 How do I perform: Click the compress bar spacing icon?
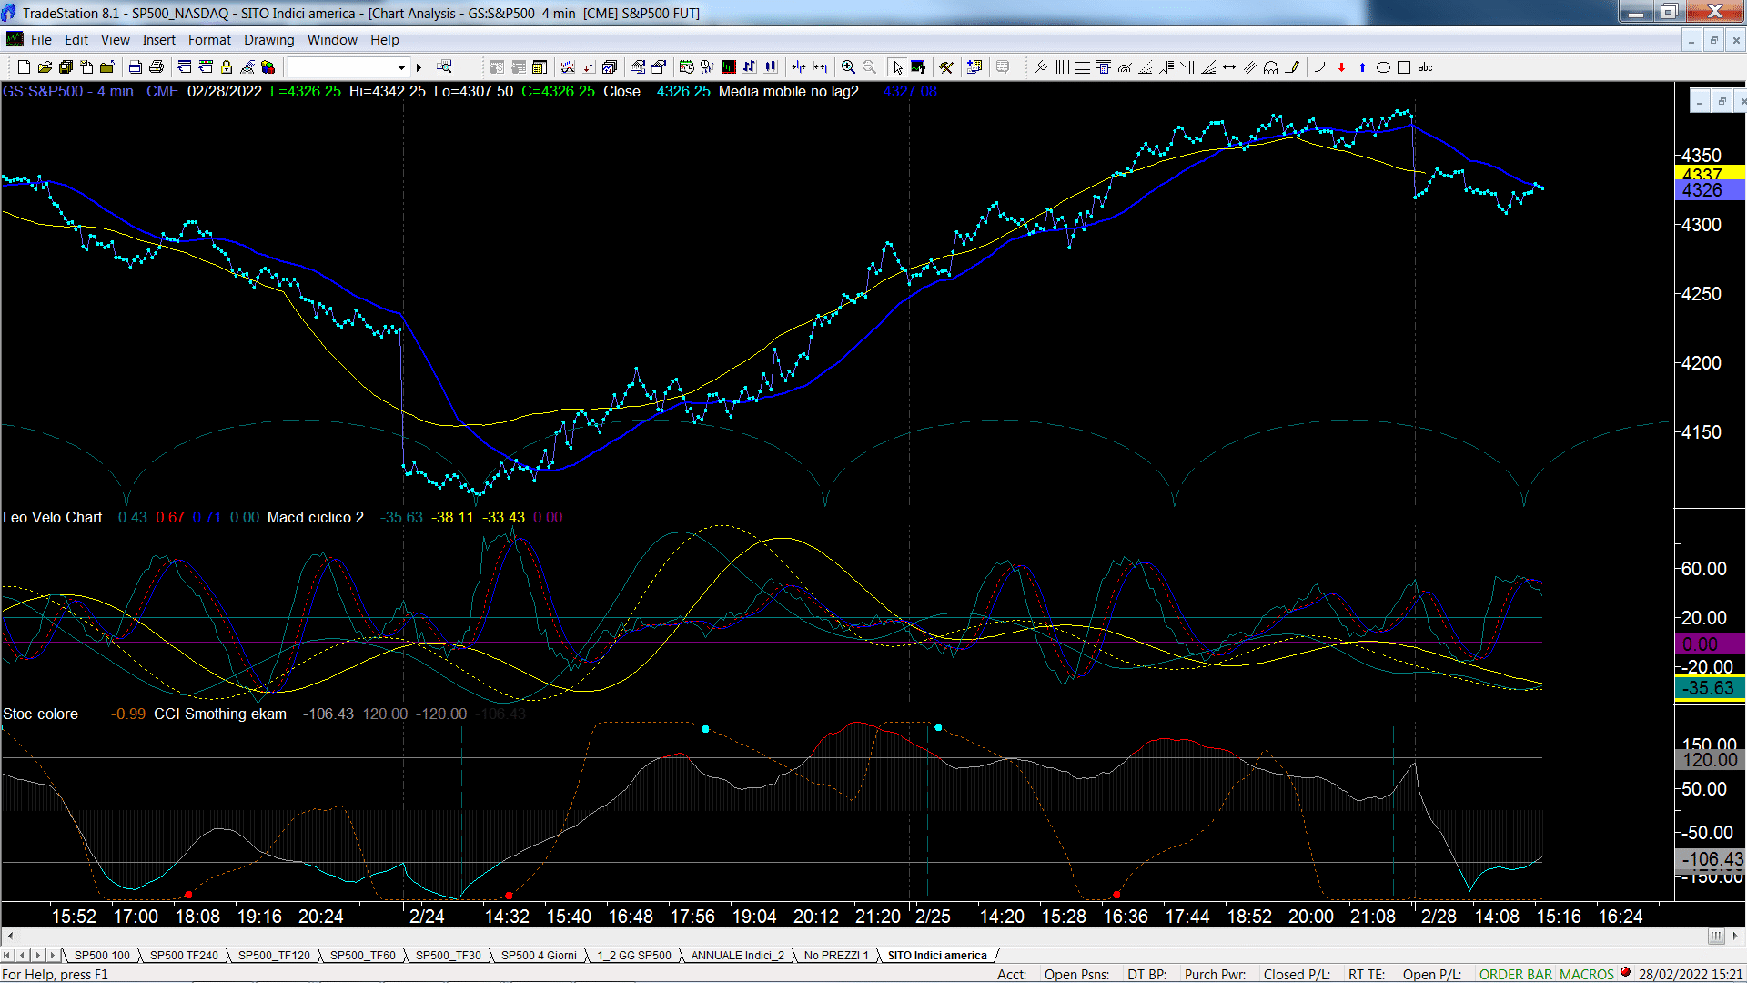[x=799, y=67]
